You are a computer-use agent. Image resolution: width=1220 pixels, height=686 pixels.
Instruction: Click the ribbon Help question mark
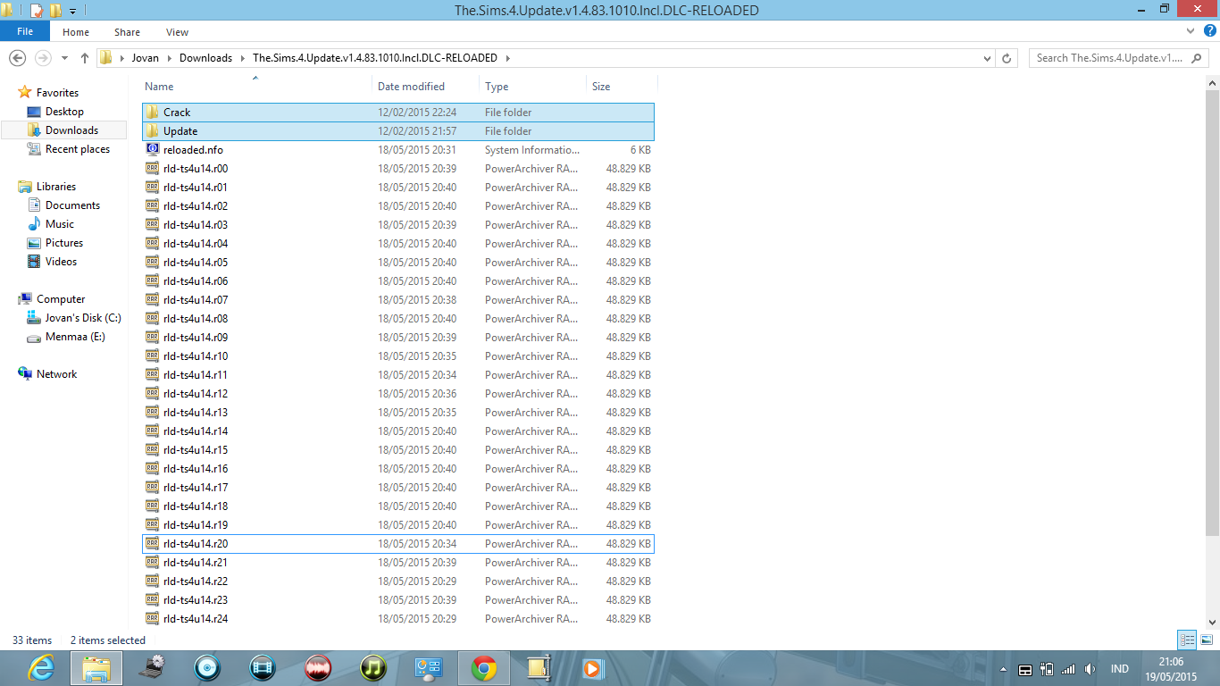point(1210,31)
